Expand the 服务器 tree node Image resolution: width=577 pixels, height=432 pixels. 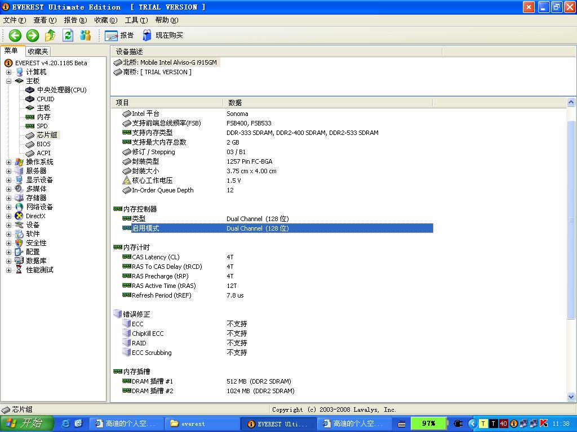(x=9, y=171)
